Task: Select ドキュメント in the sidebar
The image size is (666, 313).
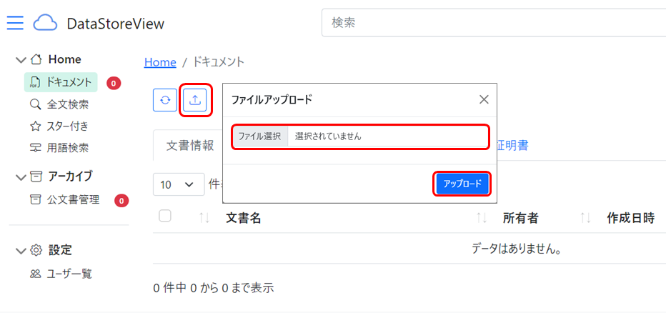Action: [x=69, y=82]
